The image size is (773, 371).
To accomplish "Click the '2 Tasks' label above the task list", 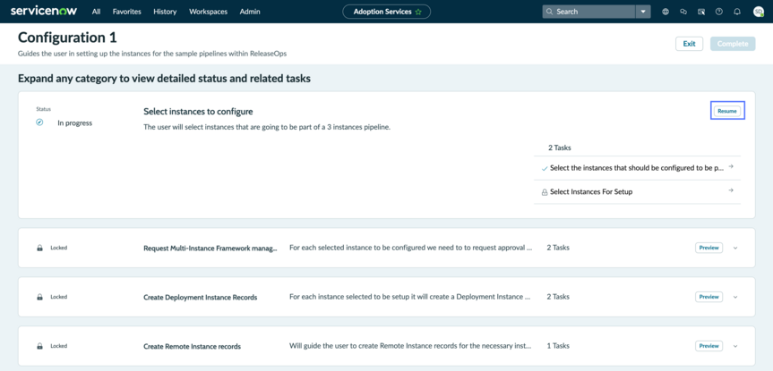I will pyautogui.click(x=560, y=148).
